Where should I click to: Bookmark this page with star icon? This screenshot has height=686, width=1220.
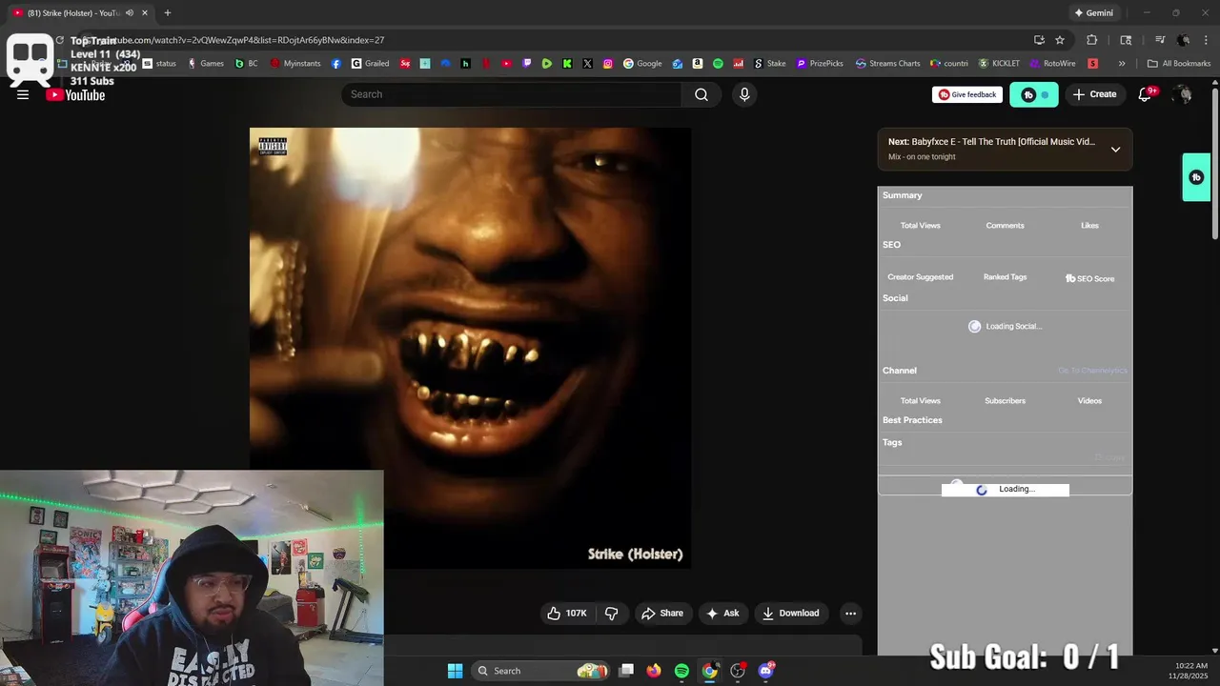tap(1060, 40)
